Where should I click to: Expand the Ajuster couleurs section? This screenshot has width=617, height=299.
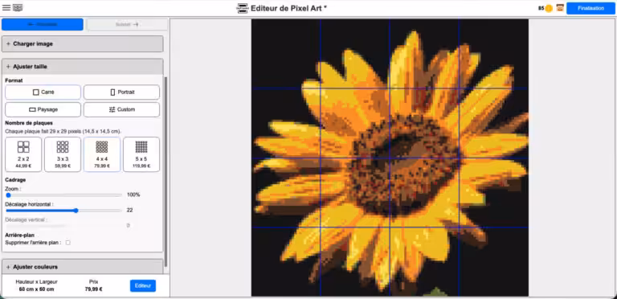point(82,267)
